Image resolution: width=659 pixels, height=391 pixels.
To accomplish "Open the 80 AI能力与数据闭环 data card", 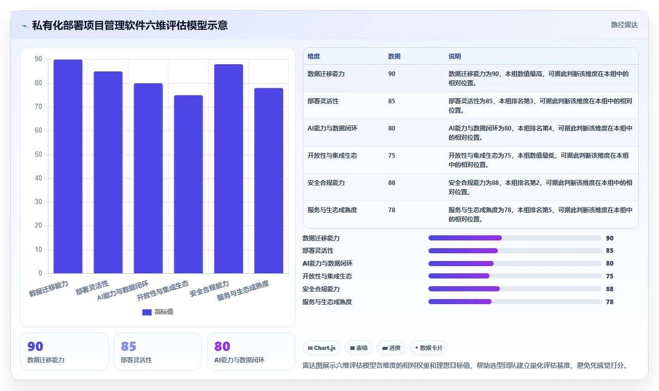I will click(x=251, y=351).
